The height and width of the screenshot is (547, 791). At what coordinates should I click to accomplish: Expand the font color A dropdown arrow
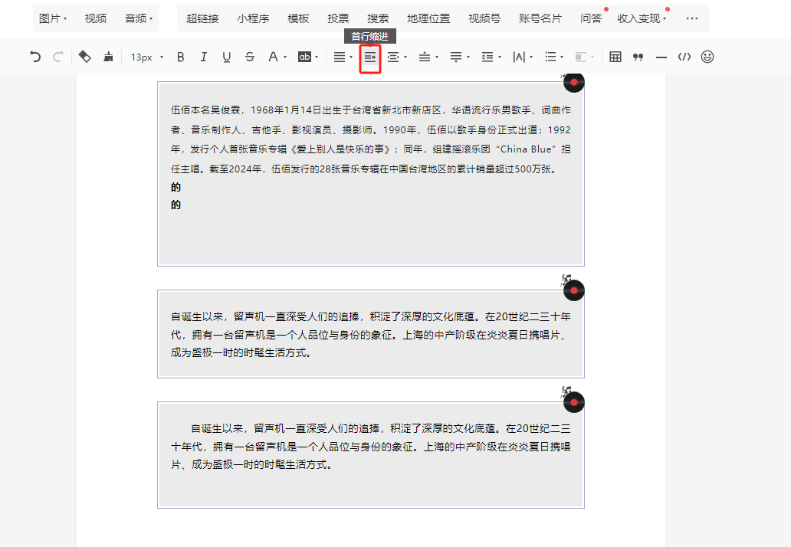pyautogui.click(x=285, y=57)
